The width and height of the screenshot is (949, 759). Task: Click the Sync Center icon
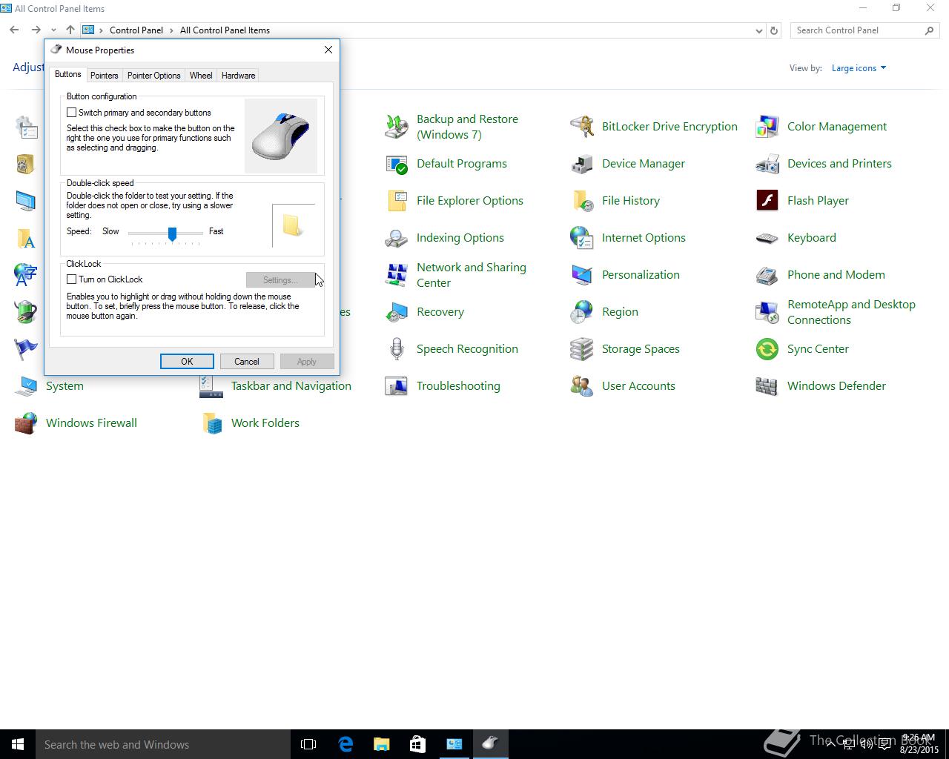[x=767, y=349]
